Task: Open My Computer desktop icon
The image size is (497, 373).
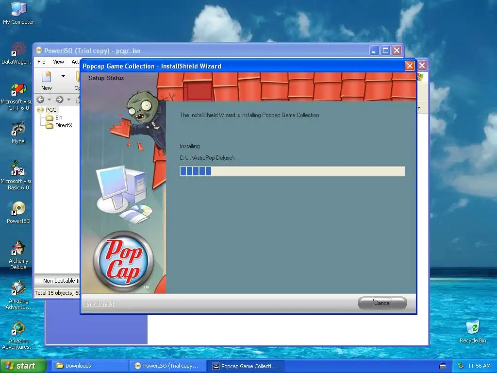Action: 18,13
